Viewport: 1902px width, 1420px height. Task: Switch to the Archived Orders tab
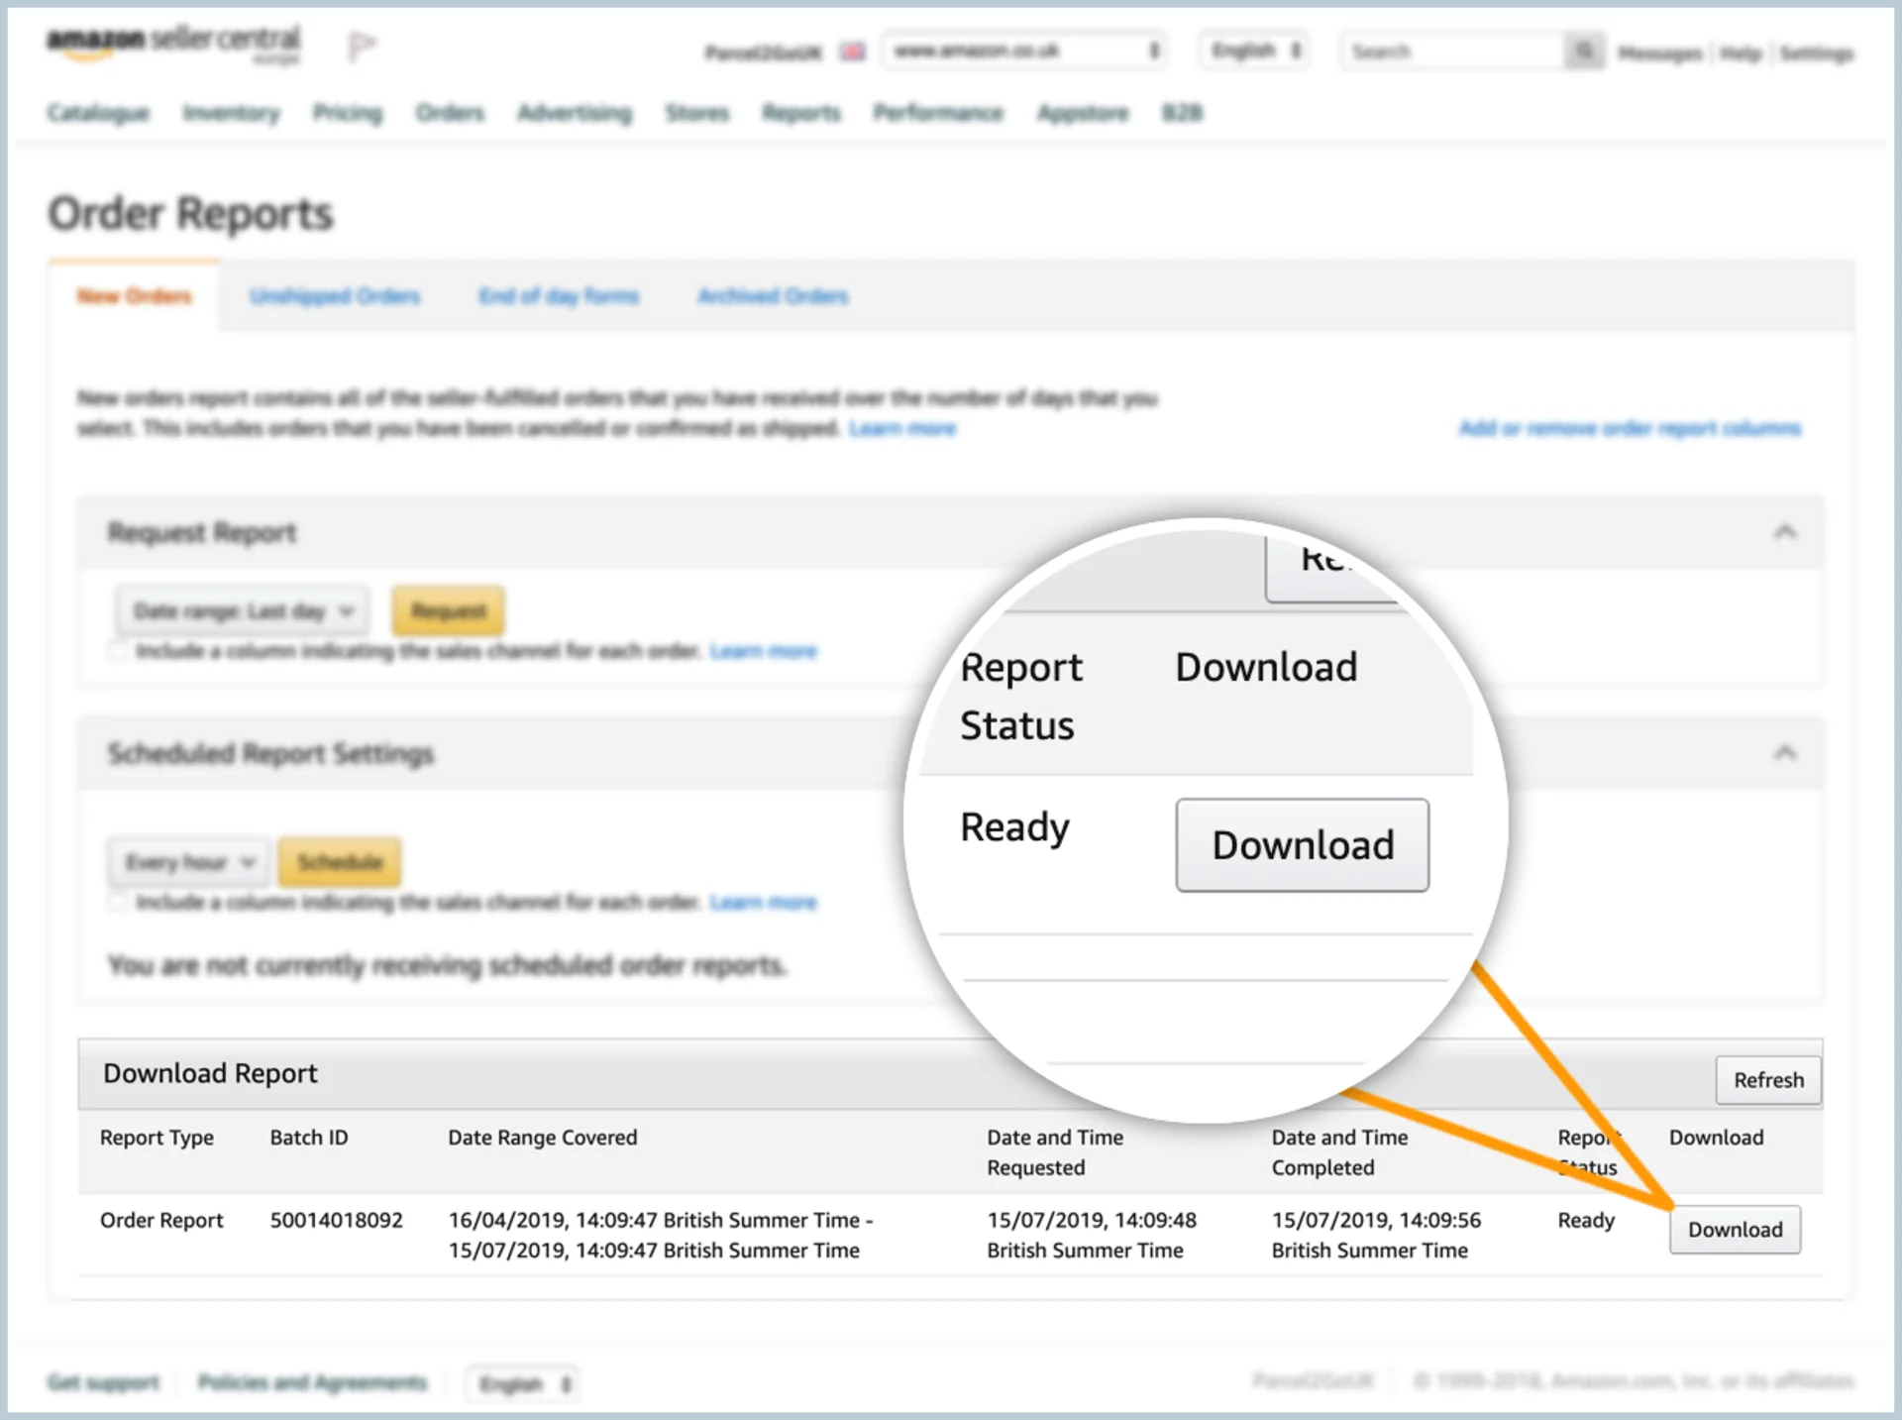(772, 295)
